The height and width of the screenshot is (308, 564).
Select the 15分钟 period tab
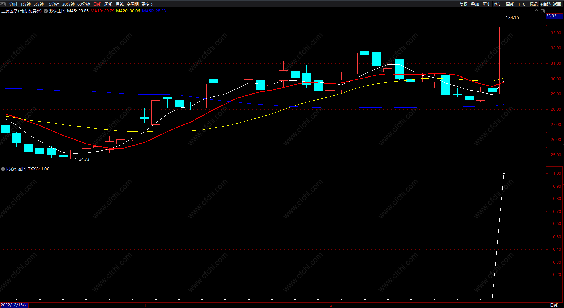click(x=53, y=4)
